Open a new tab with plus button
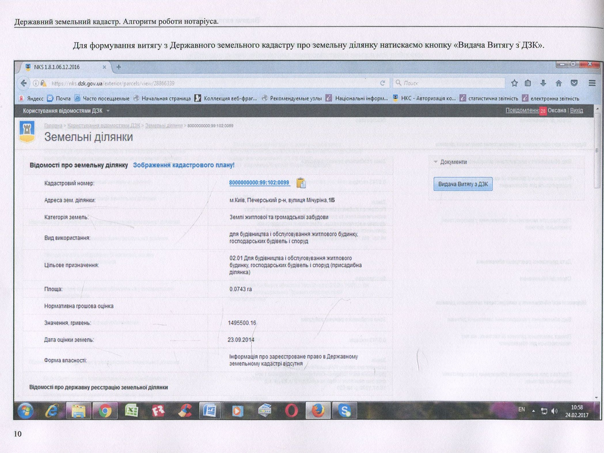 (x=119, y=67)
